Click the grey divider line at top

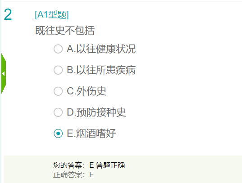[x=123, y=1]
